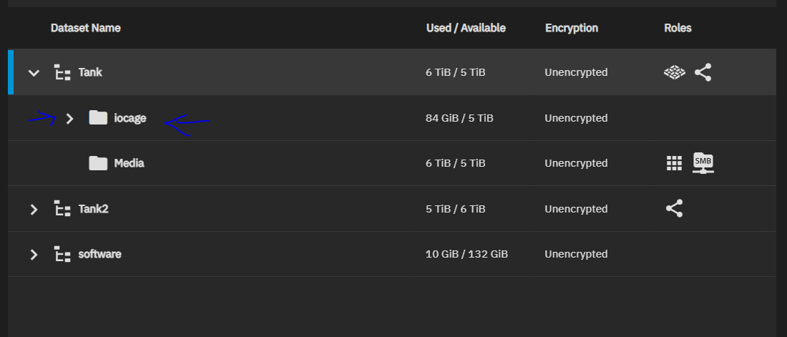Click the Tank2 pool tree icon
Image resolution: width=787 pixels, height=337 pixels.
(x=62, y=209)
